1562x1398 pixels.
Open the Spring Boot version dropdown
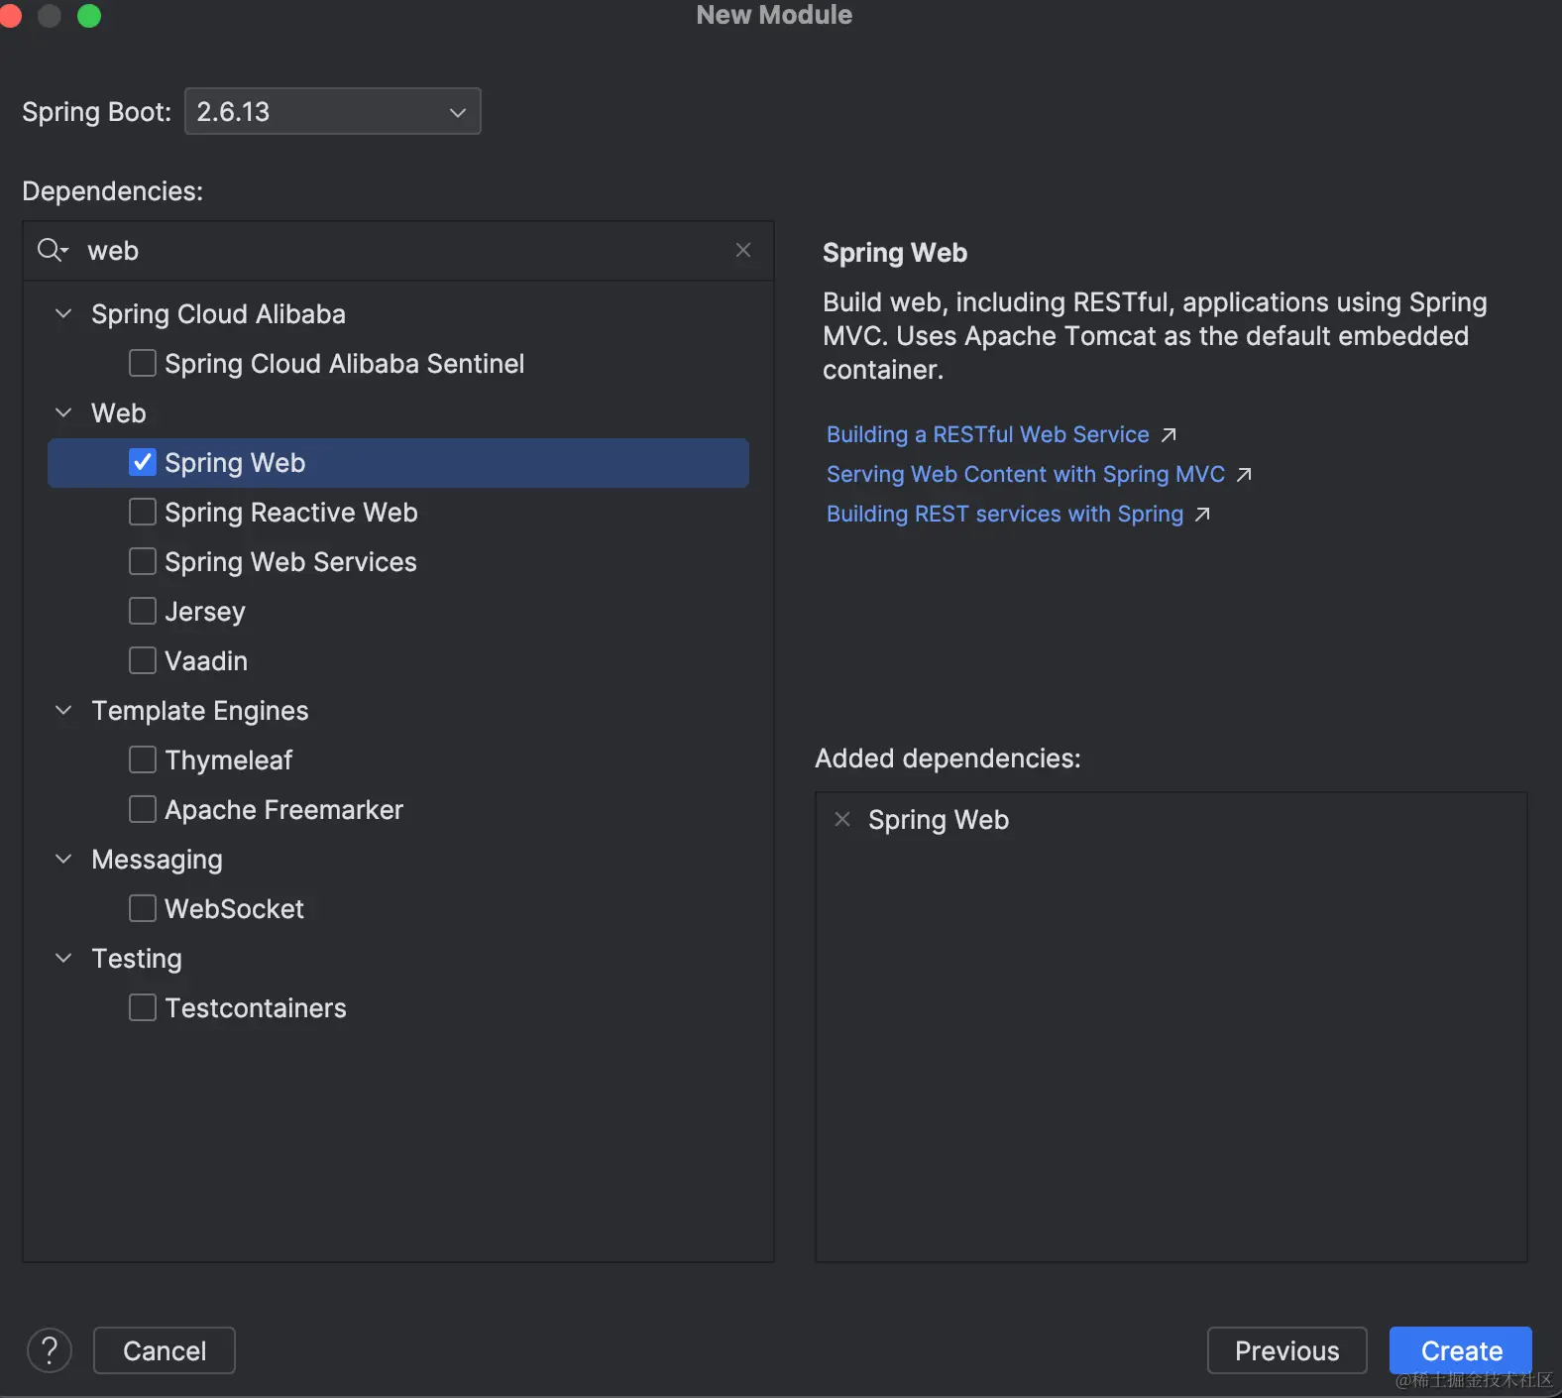pyautogui.click(x=333, y=111)
